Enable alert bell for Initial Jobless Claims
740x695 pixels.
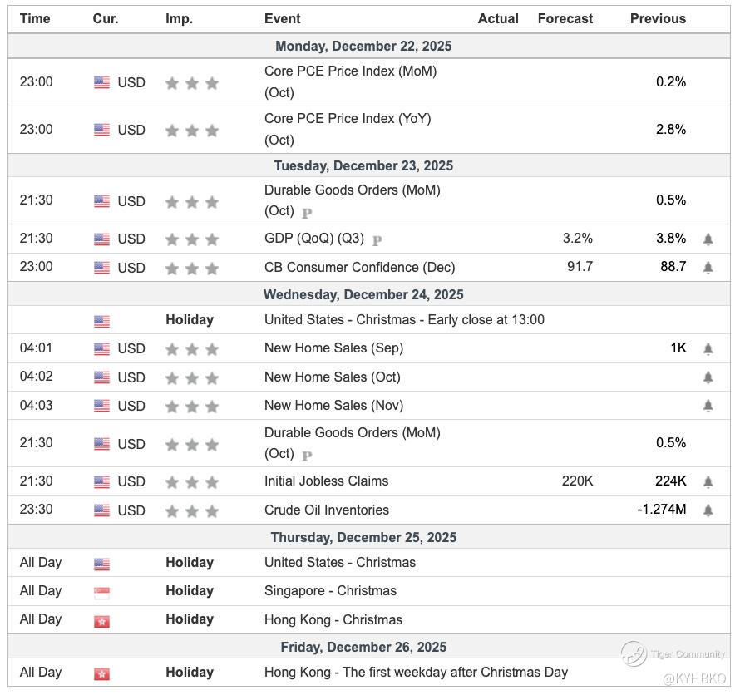pos(708,481)
